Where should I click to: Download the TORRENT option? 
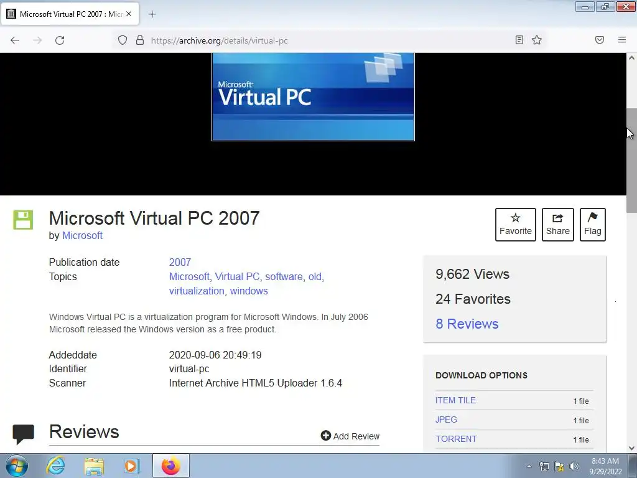pos(456,439)
